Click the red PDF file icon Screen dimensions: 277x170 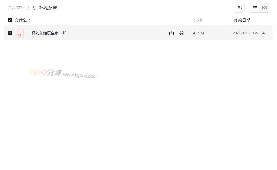tap(20, 33)
